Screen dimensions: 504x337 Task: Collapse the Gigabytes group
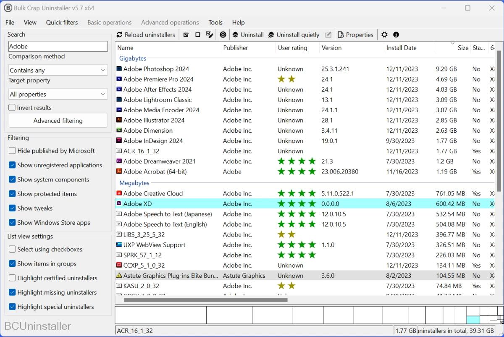click(133, 58)
